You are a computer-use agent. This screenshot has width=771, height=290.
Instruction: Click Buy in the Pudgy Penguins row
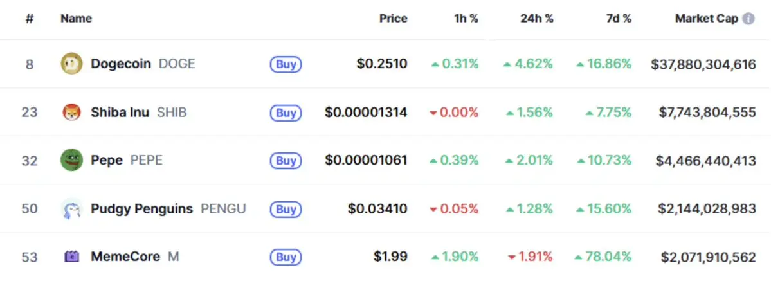pos(286,210)
